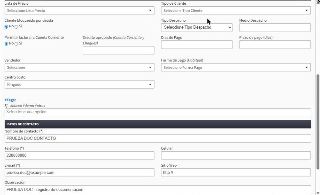Click the empty Celular field
This screenshot has height=195, width=320.
[236, 155]
